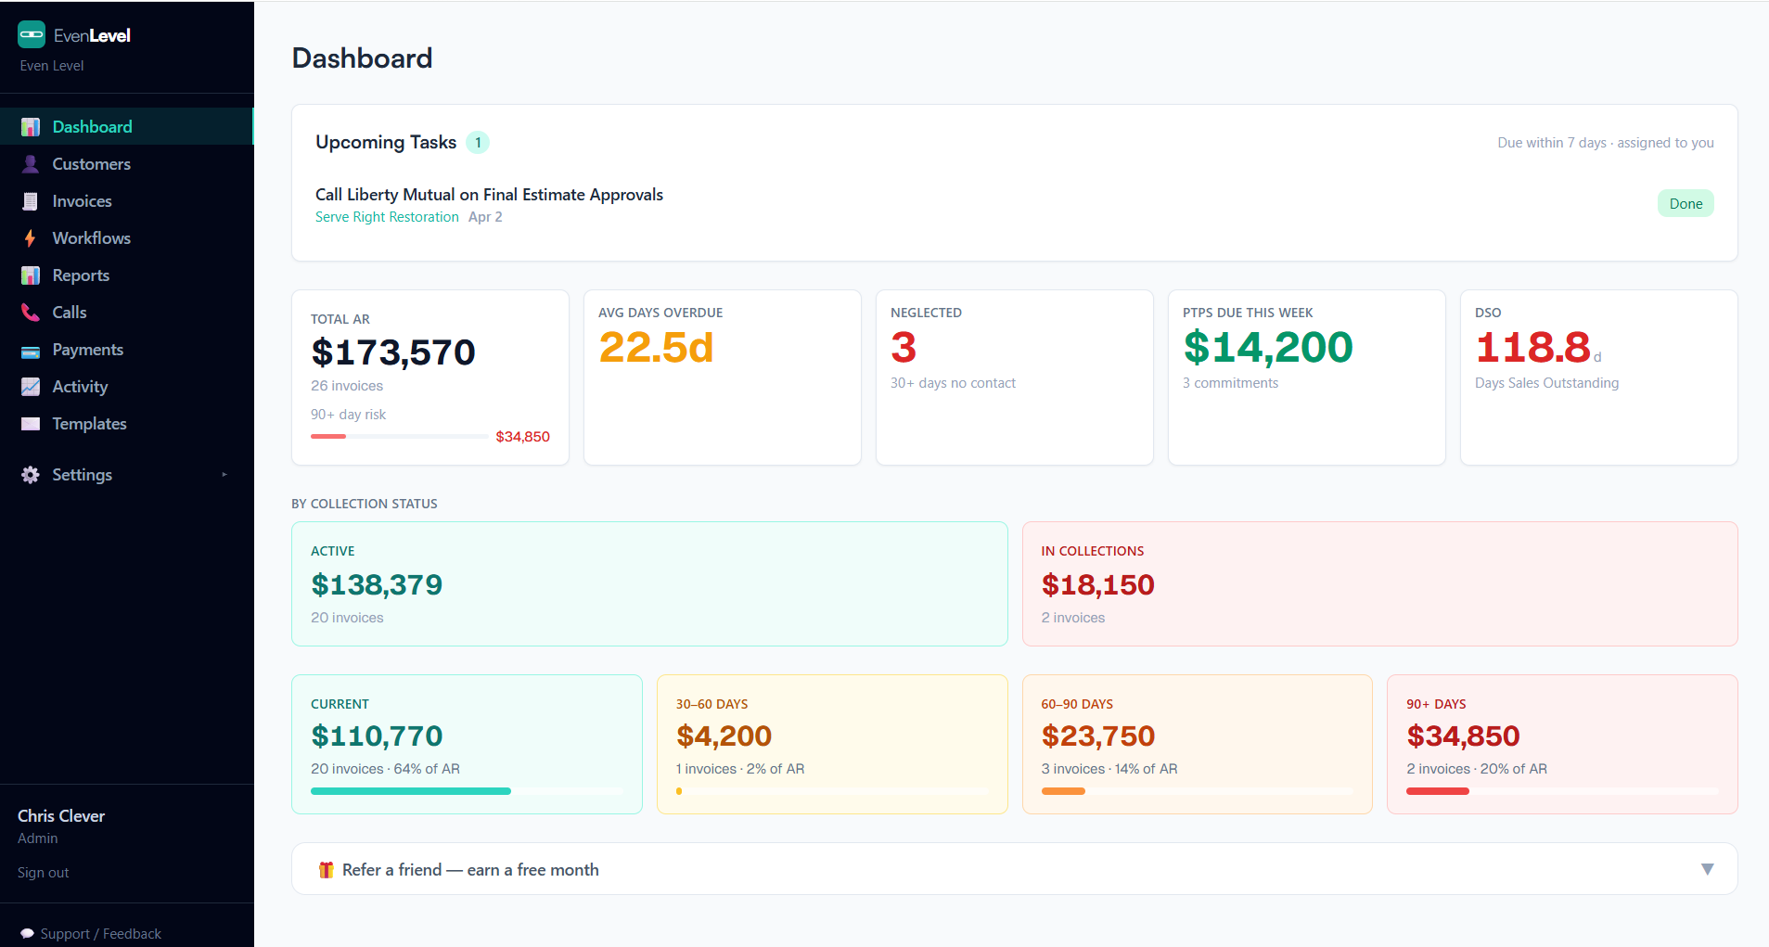
Task: Open the 60–90 Days aging card
Action: click(x=1196, y=744)
